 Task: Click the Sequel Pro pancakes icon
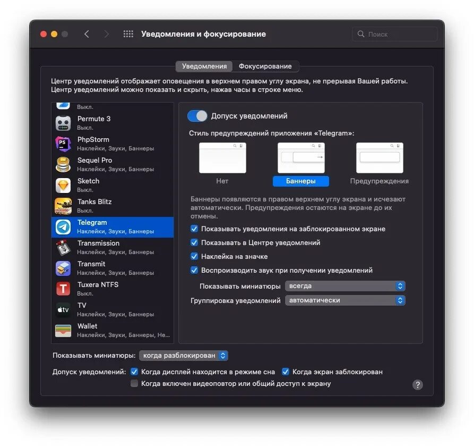click(x=63, y=164)
